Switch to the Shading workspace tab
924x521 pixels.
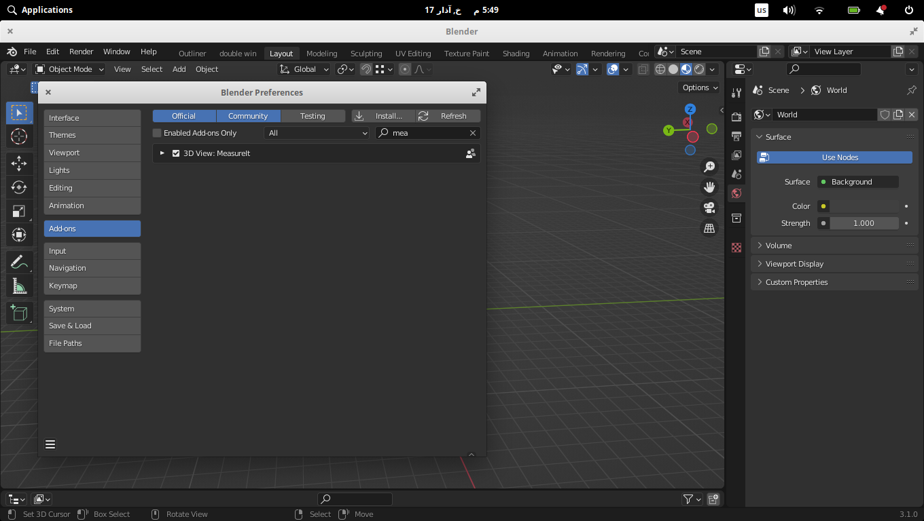tap(516, 54)
